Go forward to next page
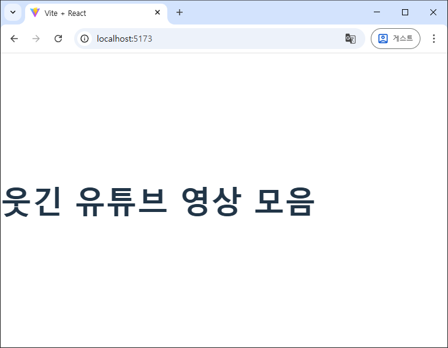The height and width of the screenshot is (348, 448). (36, 39)
